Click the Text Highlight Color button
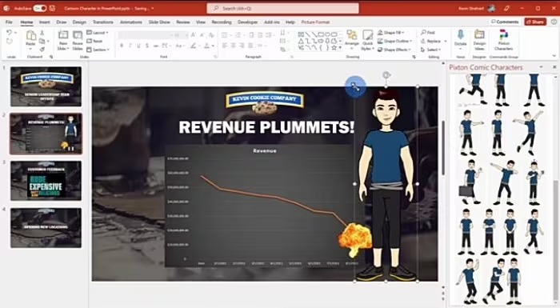The width and height of the screenshot is (560, 308). click(194, 46)
